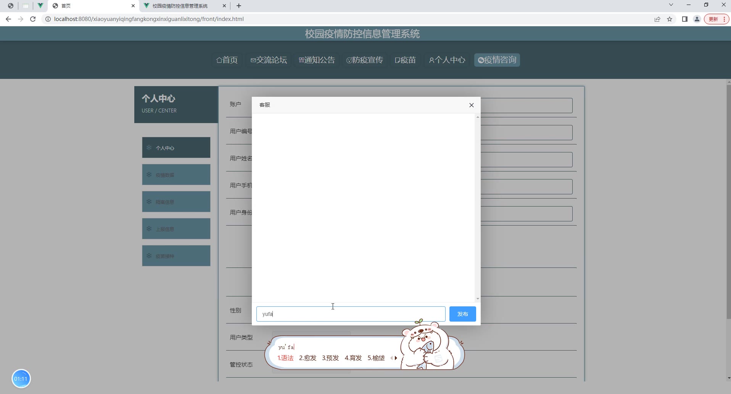Show next page of IME candidates

click(x=396, y=358)
